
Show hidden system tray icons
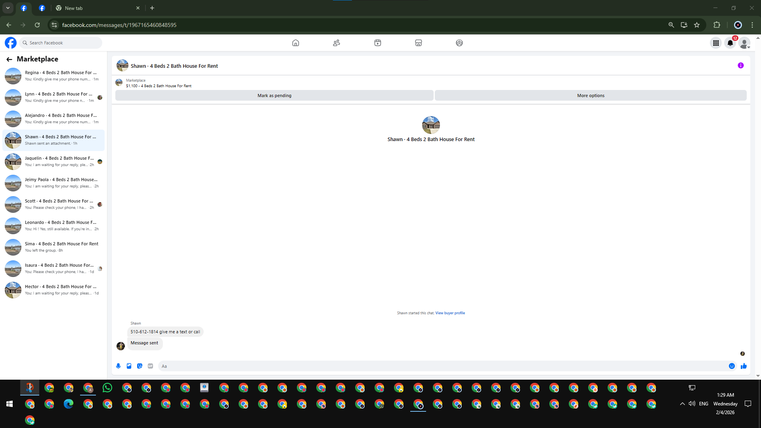682,404
